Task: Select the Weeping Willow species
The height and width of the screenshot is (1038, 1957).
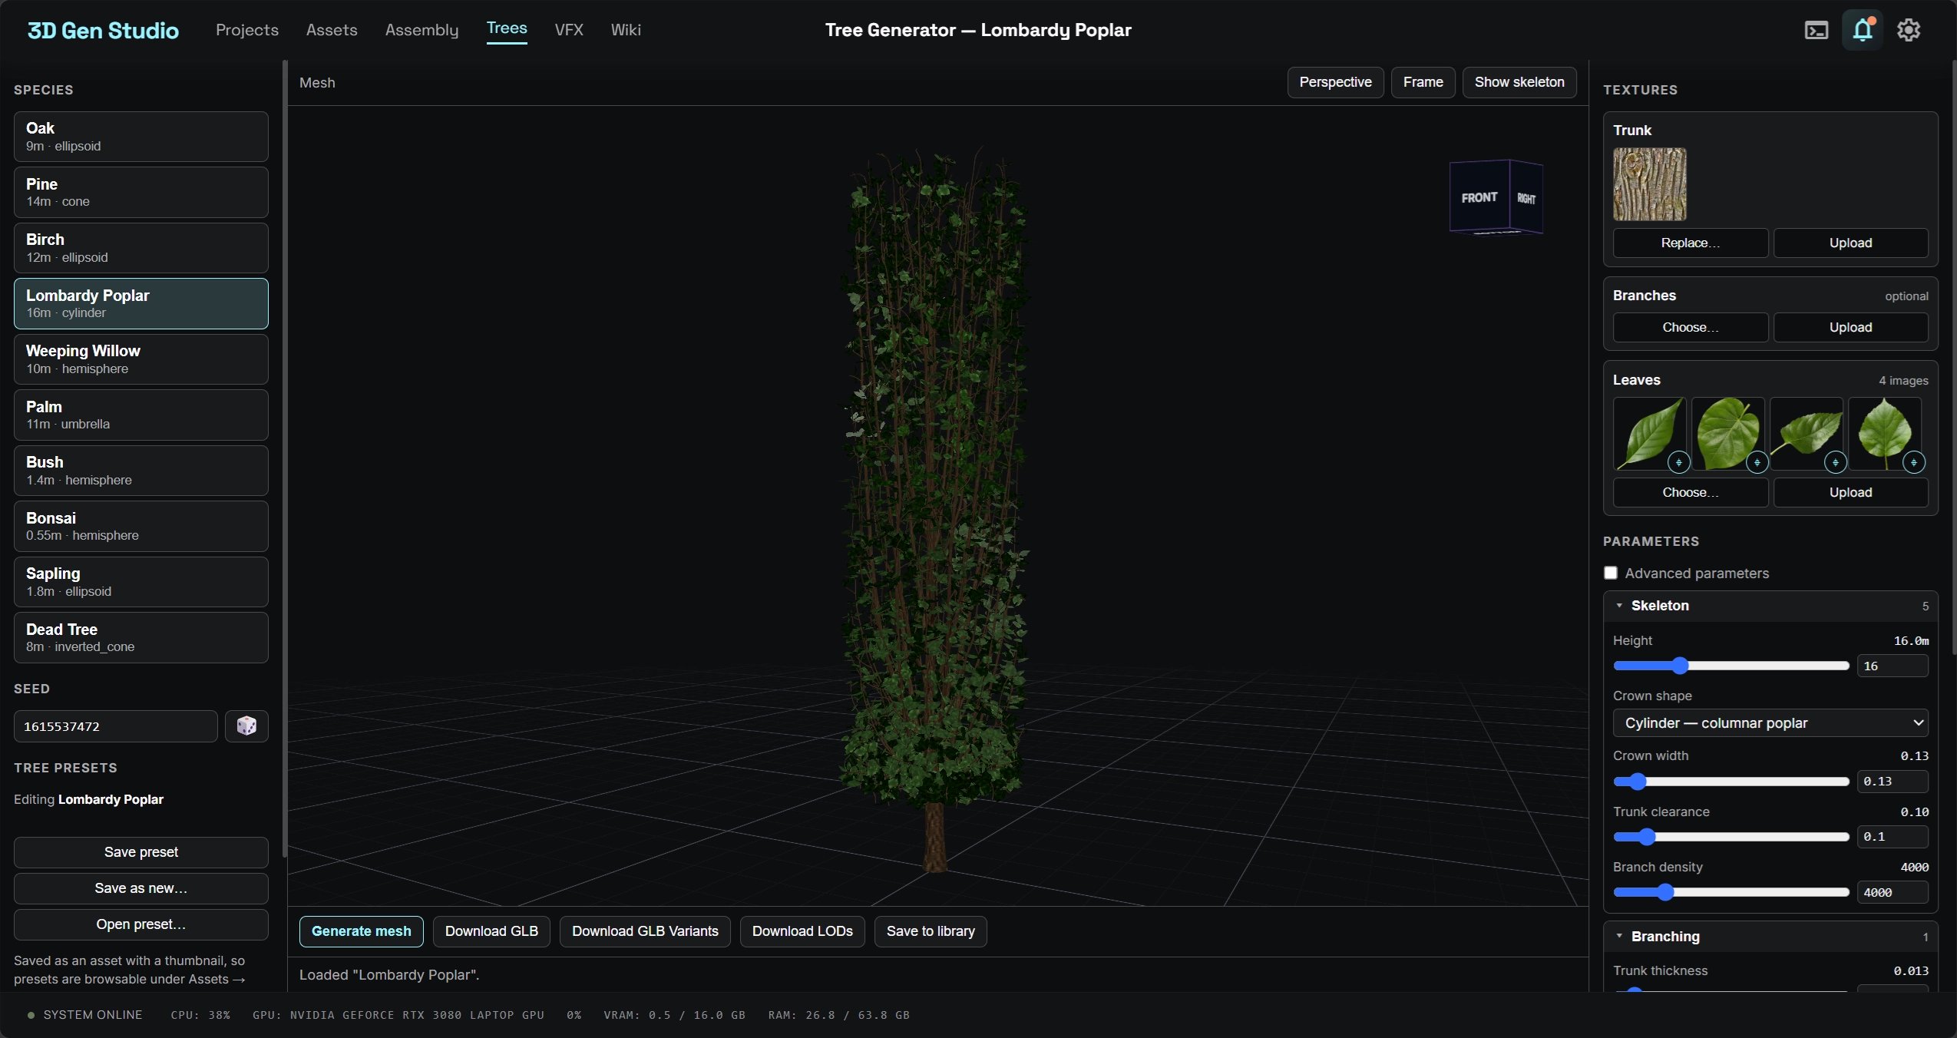Action: coord(141,359)
